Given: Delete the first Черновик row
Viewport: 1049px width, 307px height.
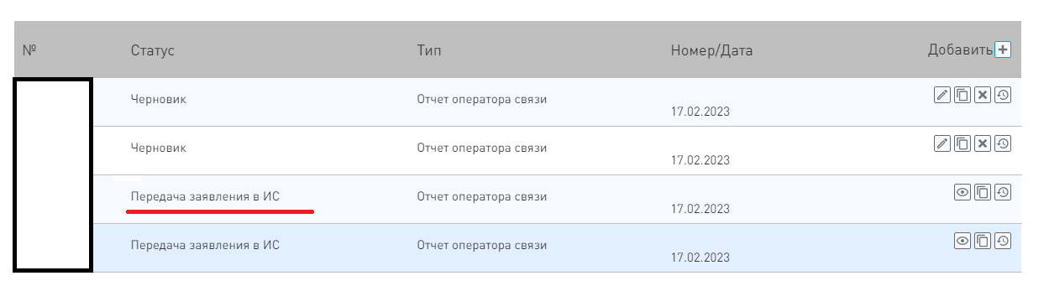Looking at the screenshot, I should tap(983, 95).
